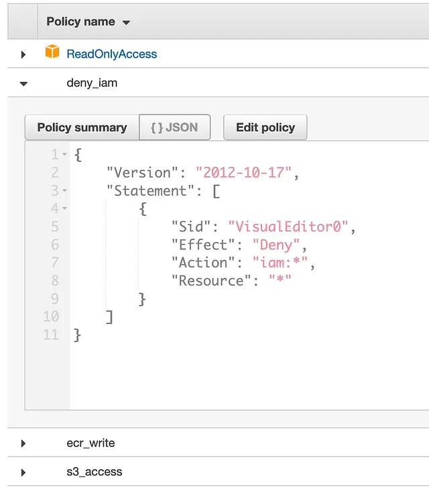Sort by the Policy name column arrow
The width and height of the screenshot is (429, 496).
(126, 23)
